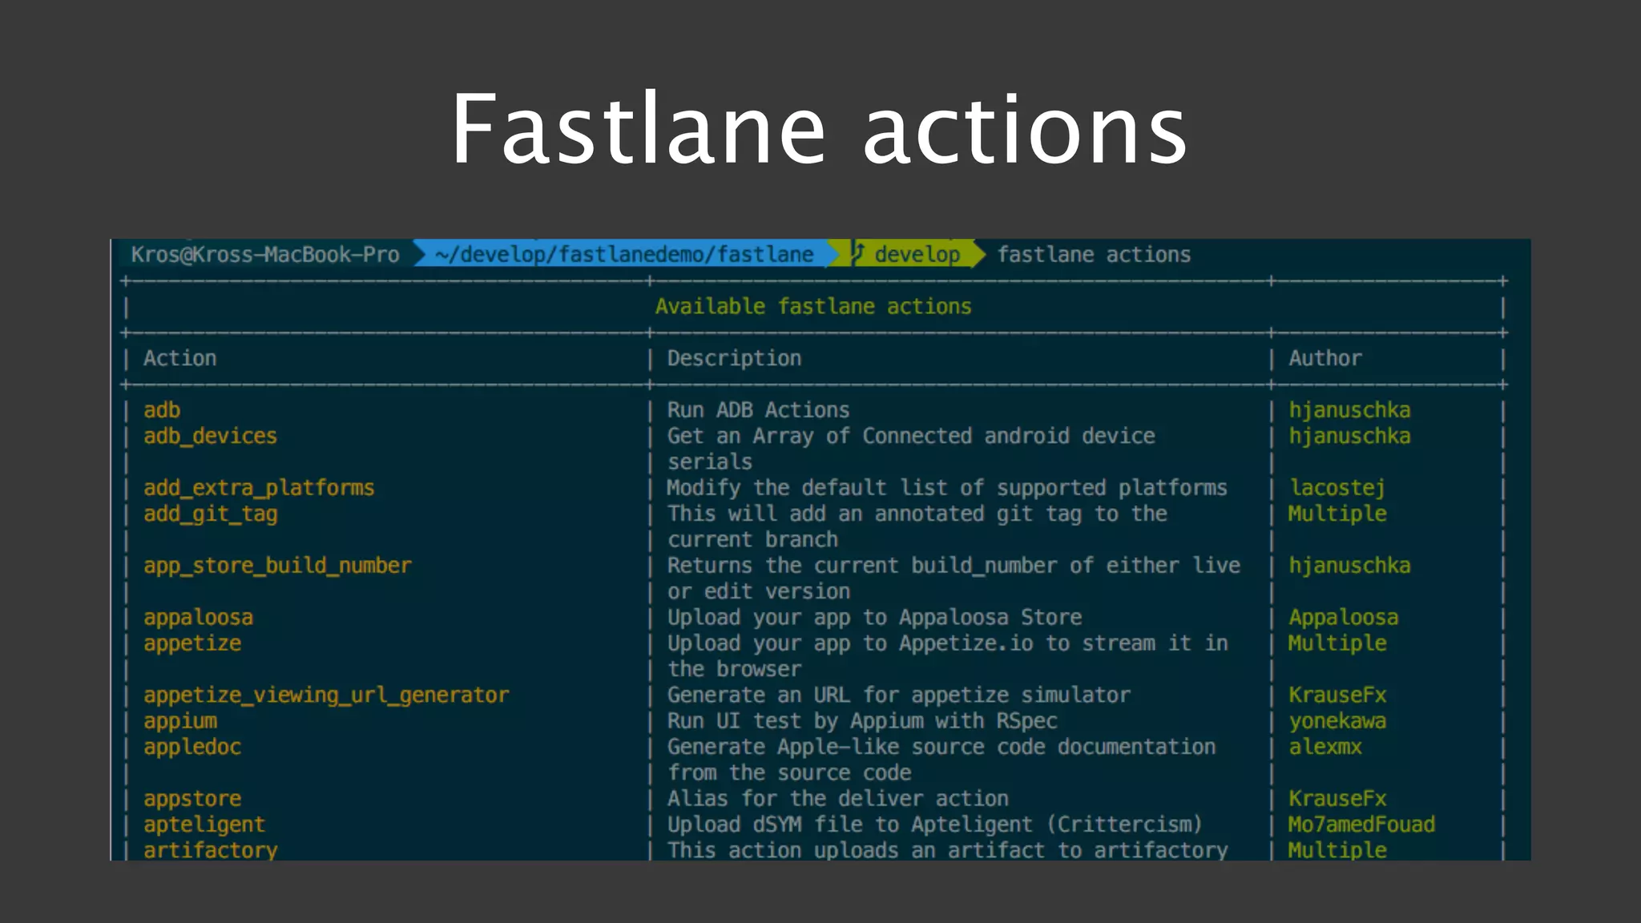Click 'Generate Apple-like source code documentation'
The height and width of the screenshot is (923, 1641).
pos(941,747)
